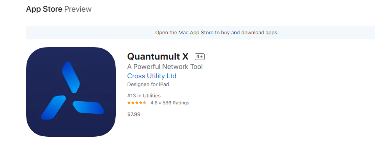Click the word Utilities in the ranking line
The height and width of the screenshot is (148, 375).
point(152,96)
